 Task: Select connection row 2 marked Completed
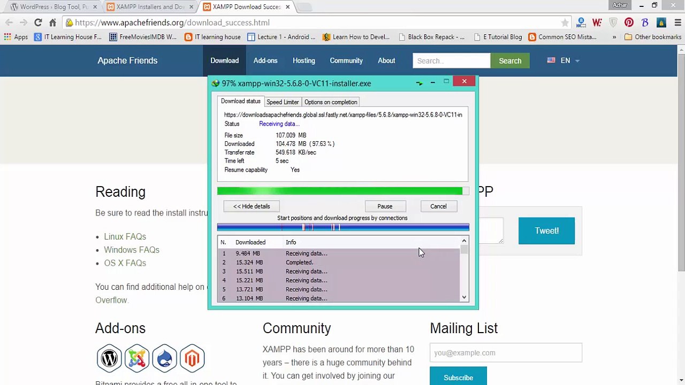[339, 263]
